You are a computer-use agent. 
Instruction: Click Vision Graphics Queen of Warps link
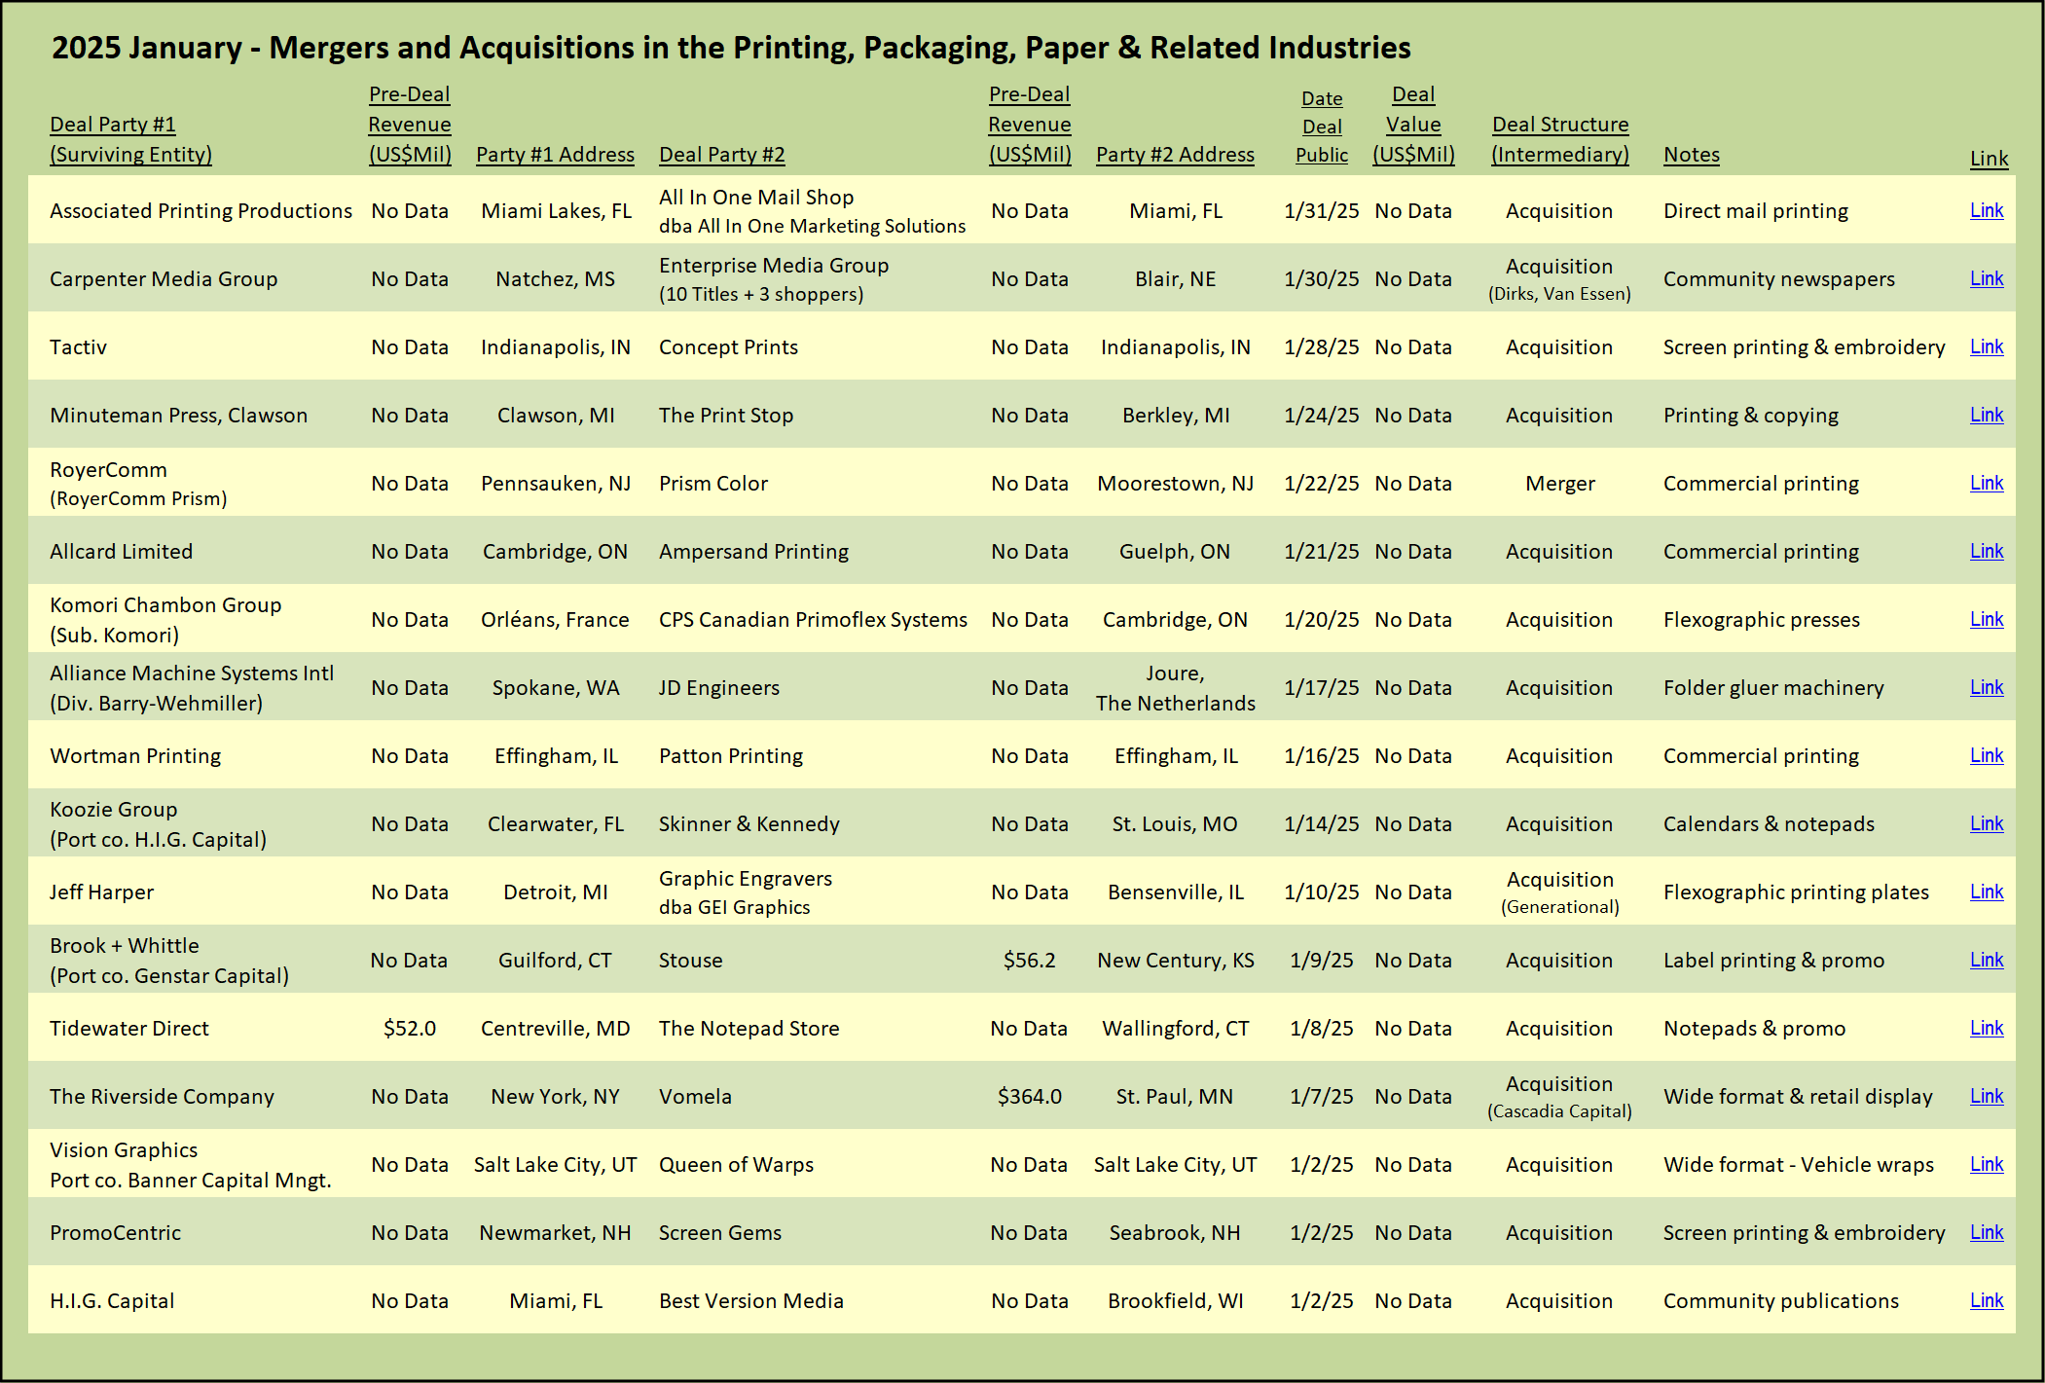tap(1986, 1164)
